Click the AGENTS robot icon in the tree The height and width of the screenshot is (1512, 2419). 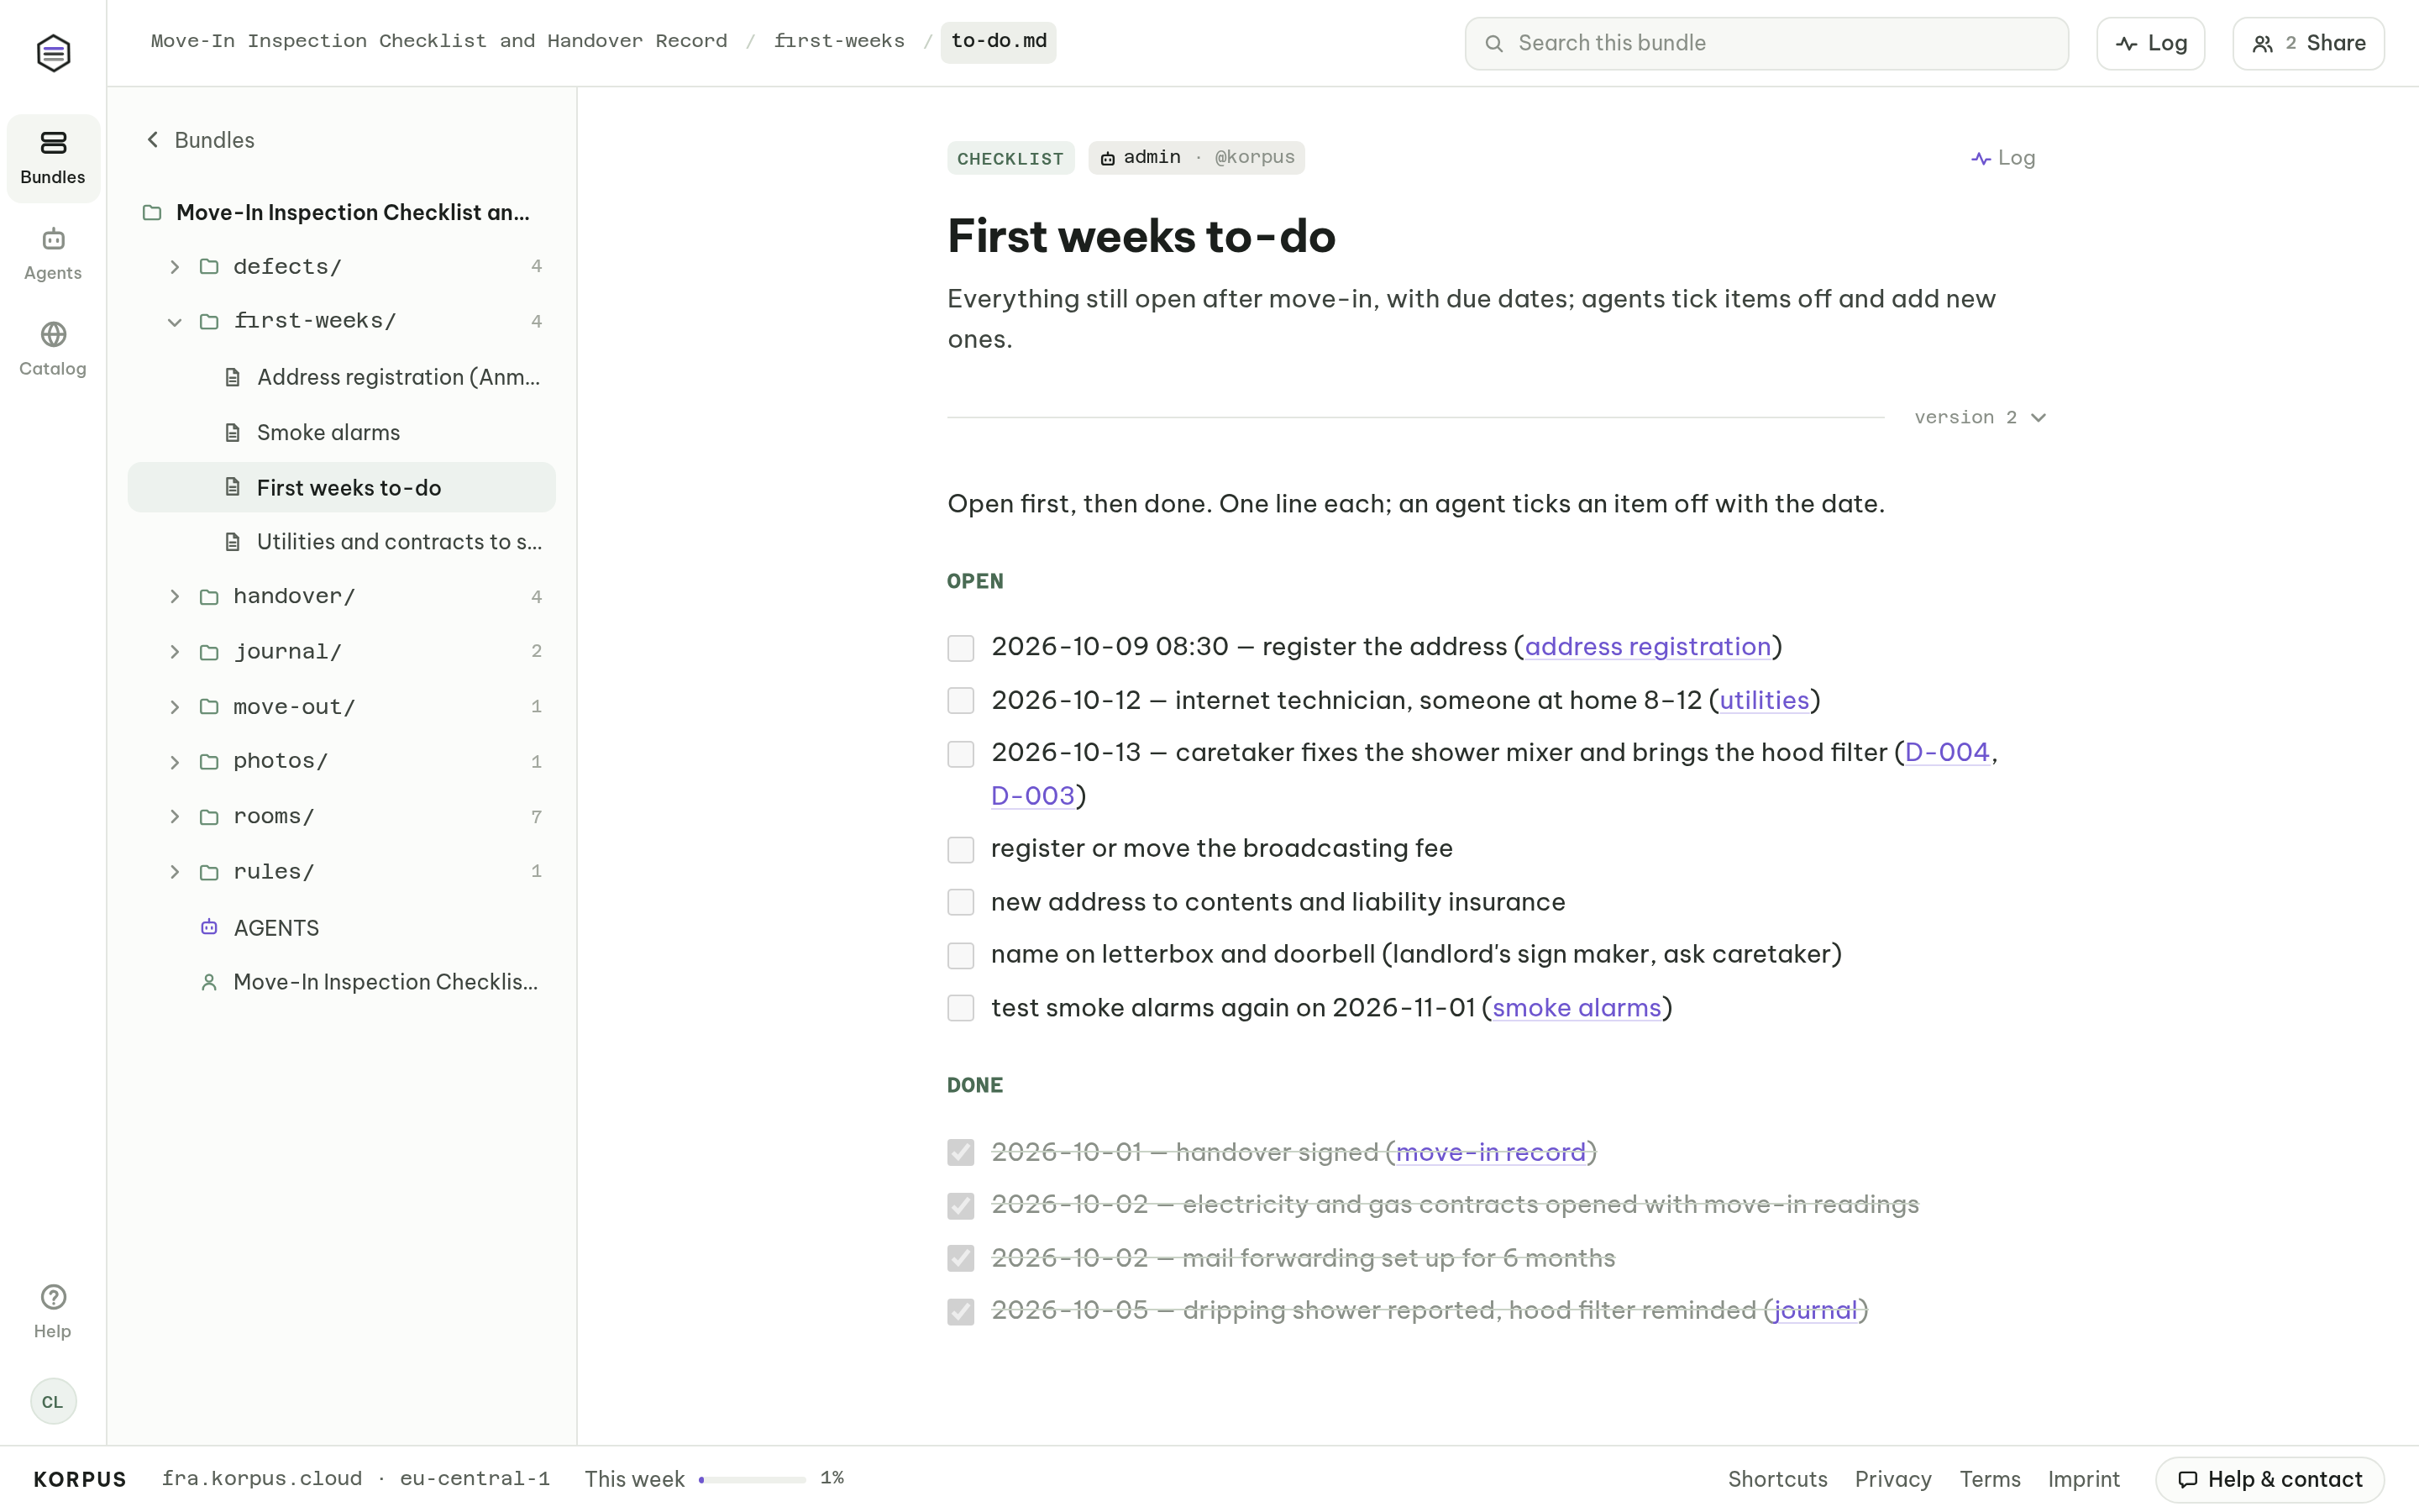pos(209,927)
